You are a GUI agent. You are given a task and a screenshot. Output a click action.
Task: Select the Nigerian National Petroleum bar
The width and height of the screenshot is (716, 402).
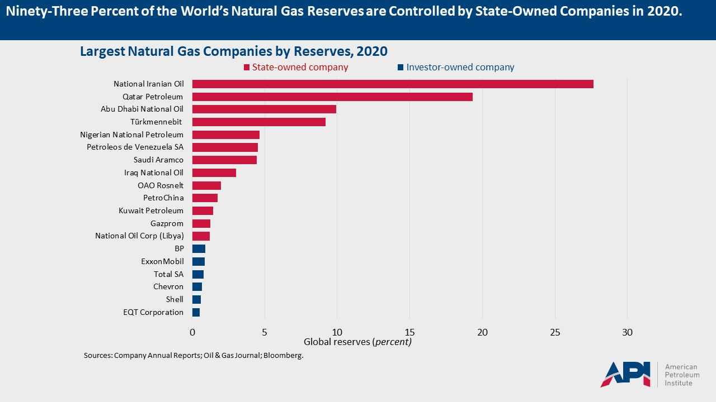[225, 135]
